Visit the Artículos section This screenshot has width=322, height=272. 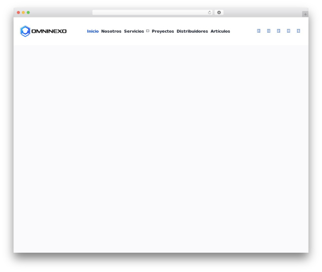pyautogui.click(x=220, y=32)
